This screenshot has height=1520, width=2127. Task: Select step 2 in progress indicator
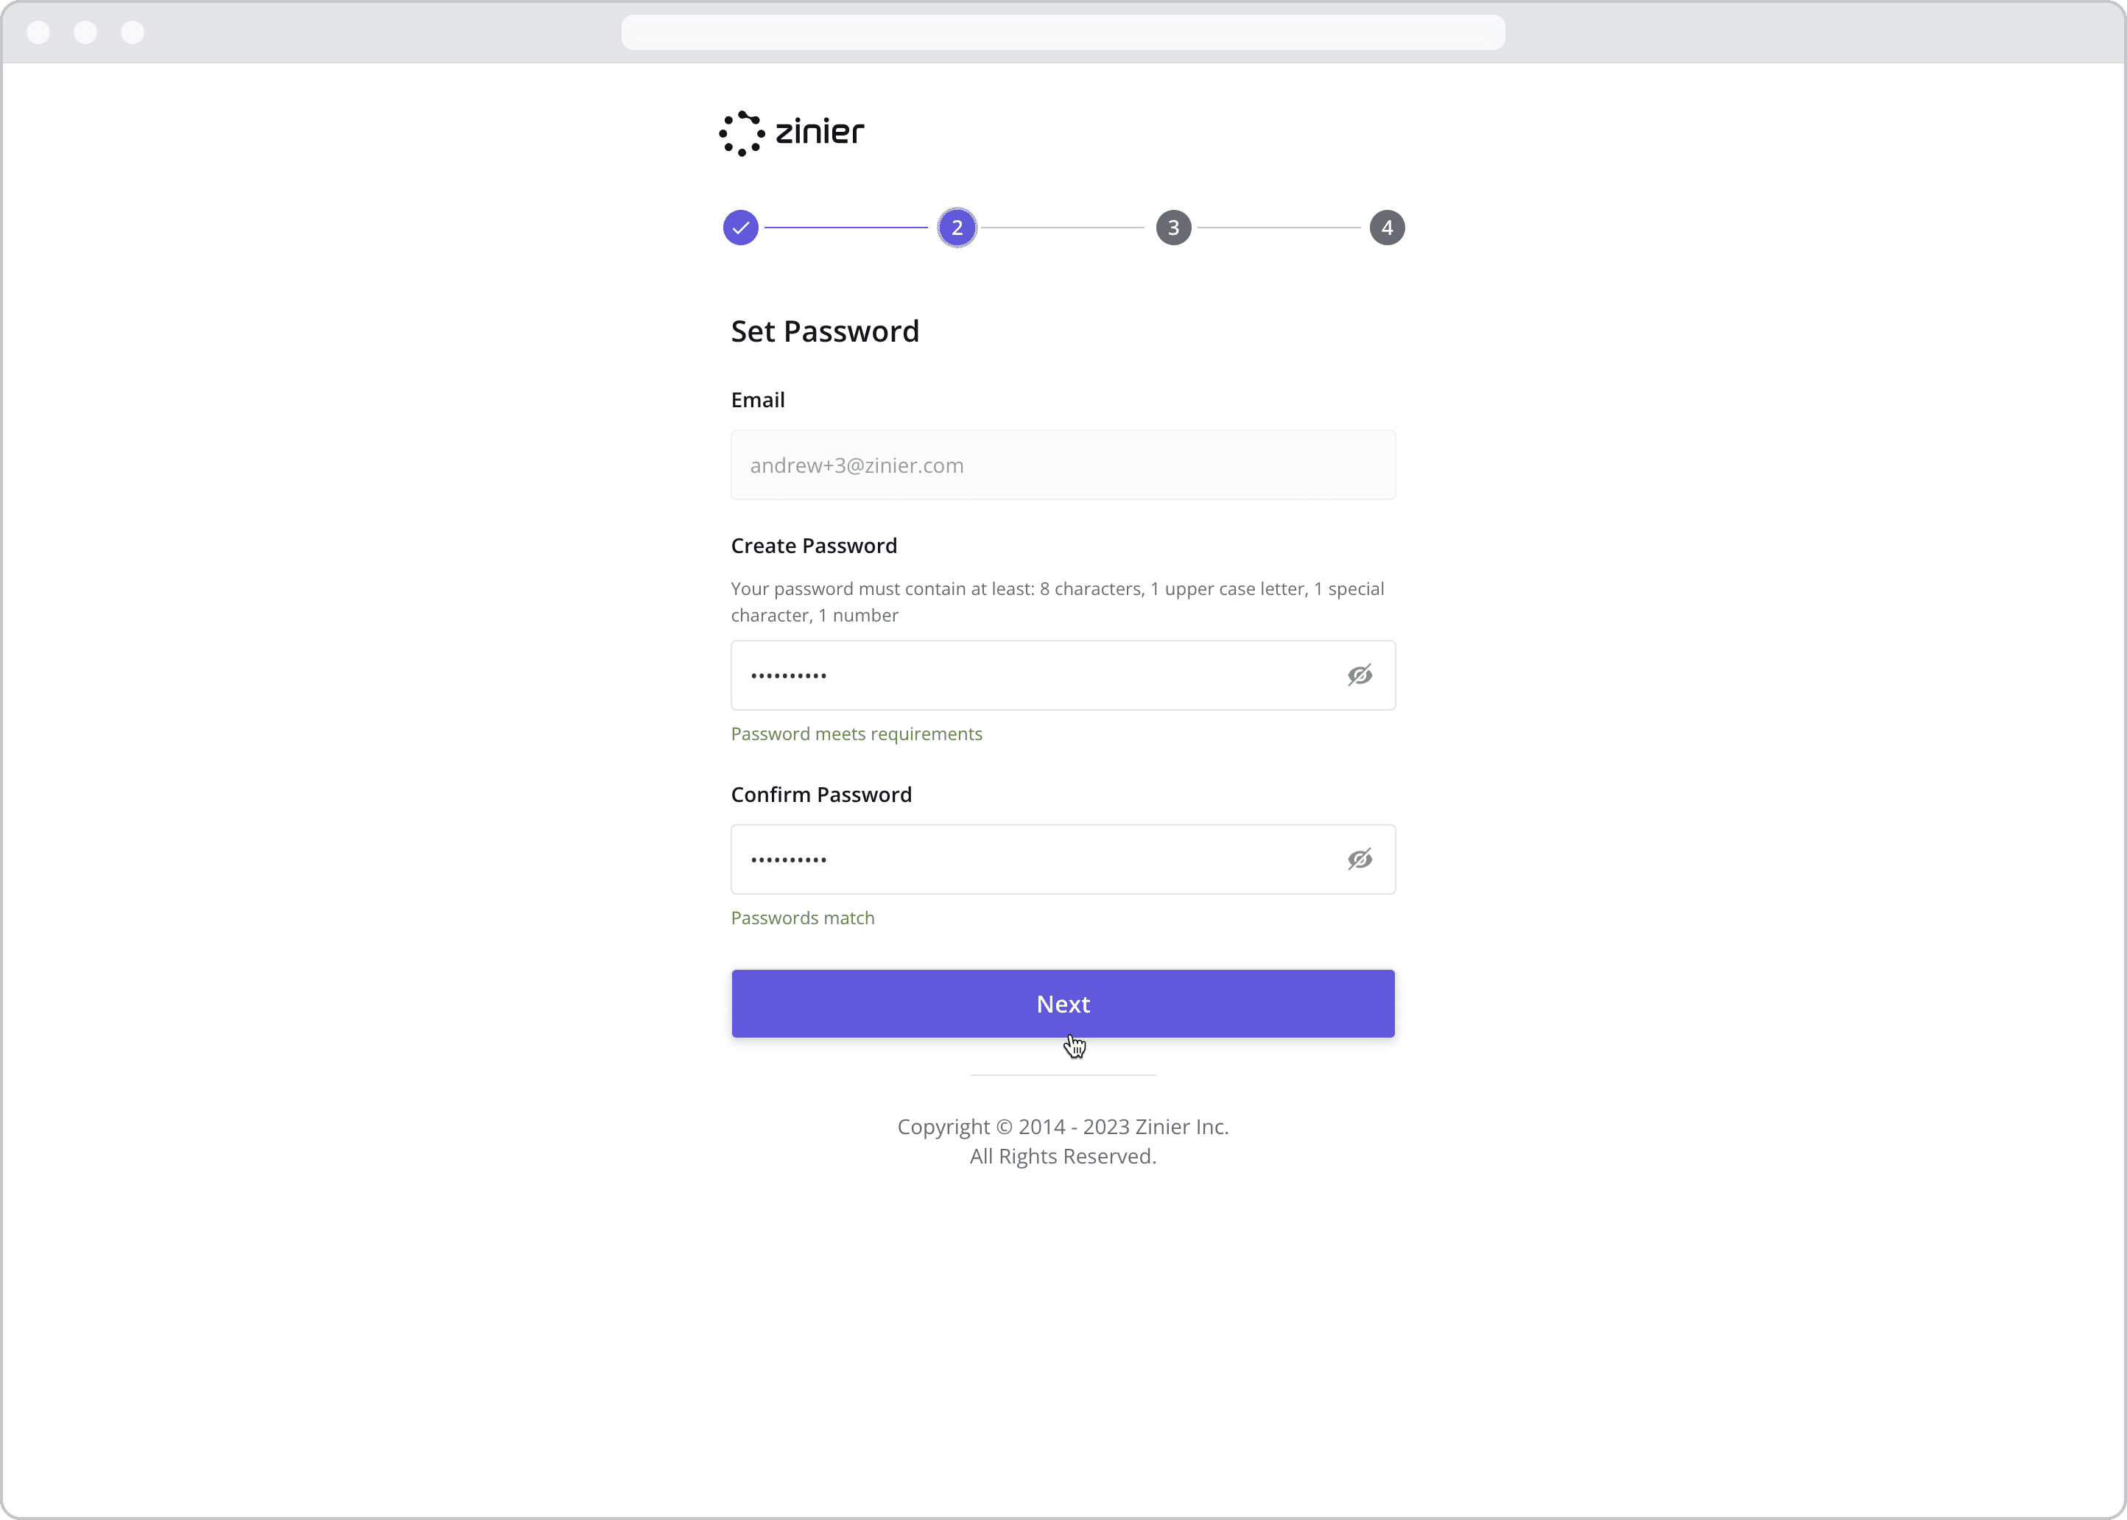pos(957,228)
